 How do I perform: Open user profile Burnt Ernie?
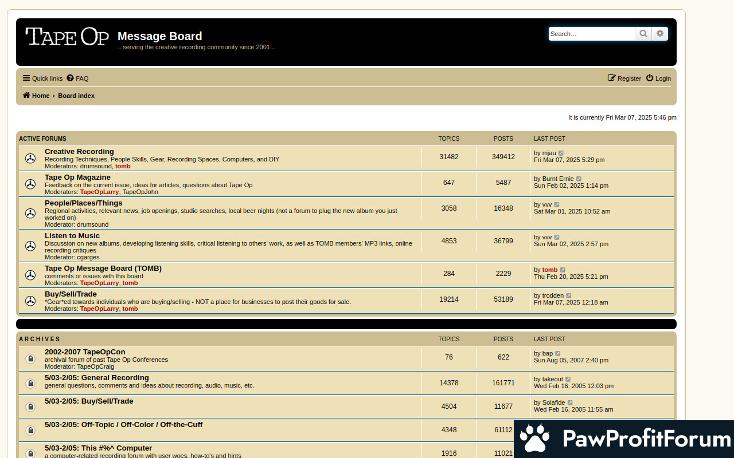[558, 179]
